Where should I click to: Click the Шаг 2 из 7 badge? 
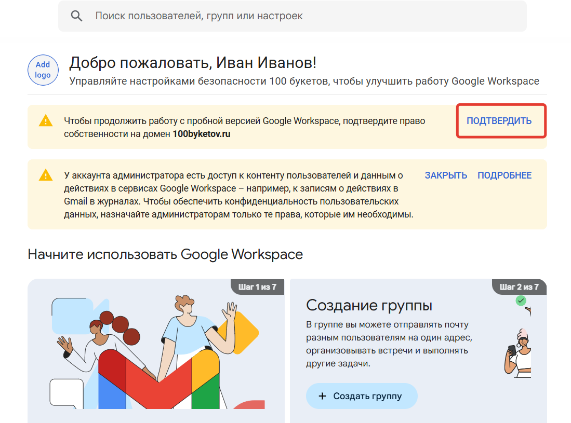pyautogui.click(x=519, y=286)
